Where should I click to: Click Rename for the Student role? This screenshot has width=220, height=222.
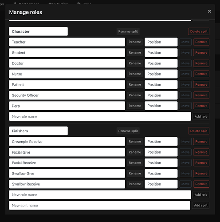click(135, 53)
